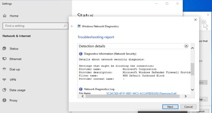Select the WSH Default Outbound Block text
212x113 pixels.
(x=143, y=76)
